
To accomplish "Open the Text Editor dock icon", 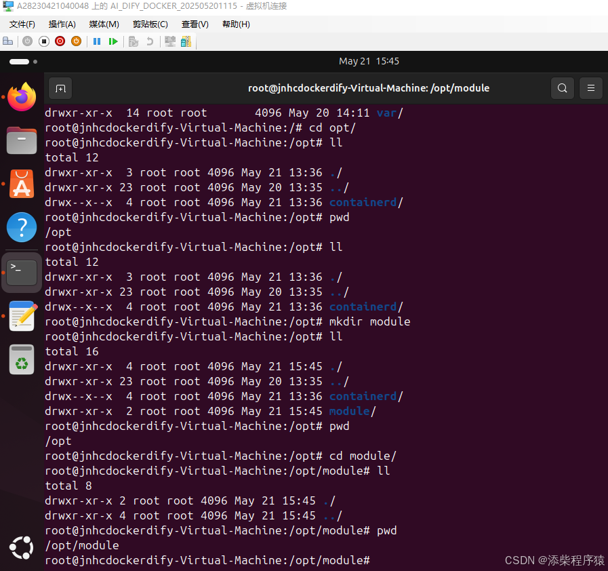I will pos(22,316).
